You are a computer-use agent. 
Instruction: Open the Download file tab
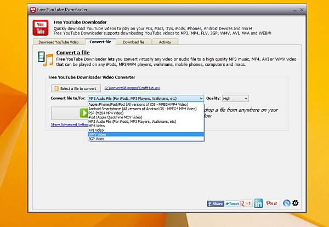(x=133, y=42)
